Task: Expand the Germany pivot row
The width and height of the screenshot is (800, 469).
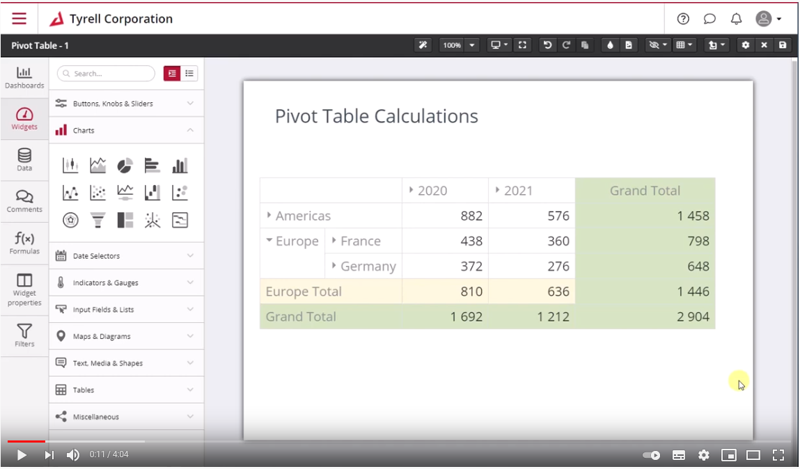Action: [334, 265]
